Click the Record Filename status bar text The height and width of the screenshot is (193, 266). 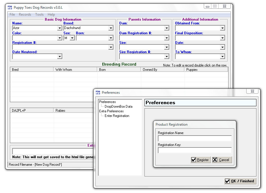(35, 165)
